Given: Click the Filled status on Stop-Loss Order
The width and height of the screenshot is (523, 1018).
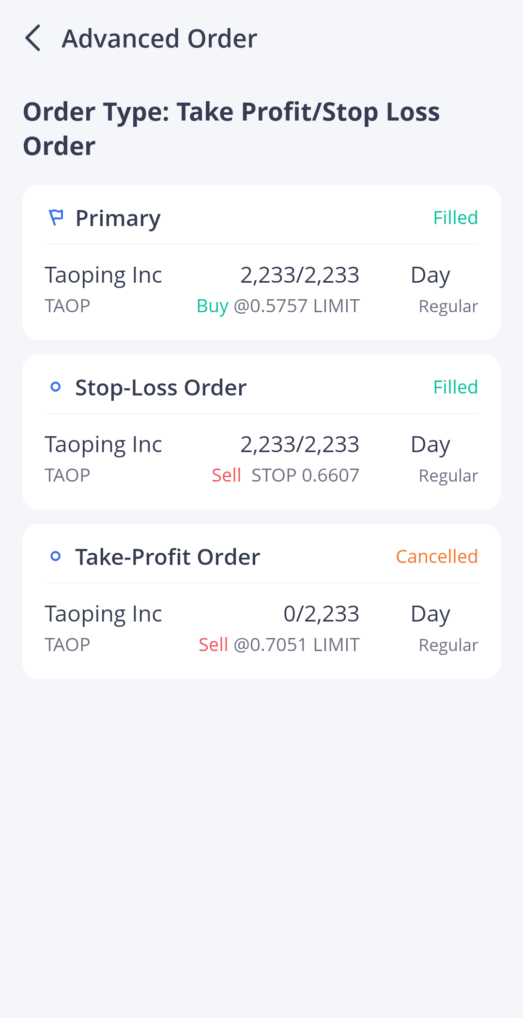Looking at the screenshot, I should (x=455, y=387).
